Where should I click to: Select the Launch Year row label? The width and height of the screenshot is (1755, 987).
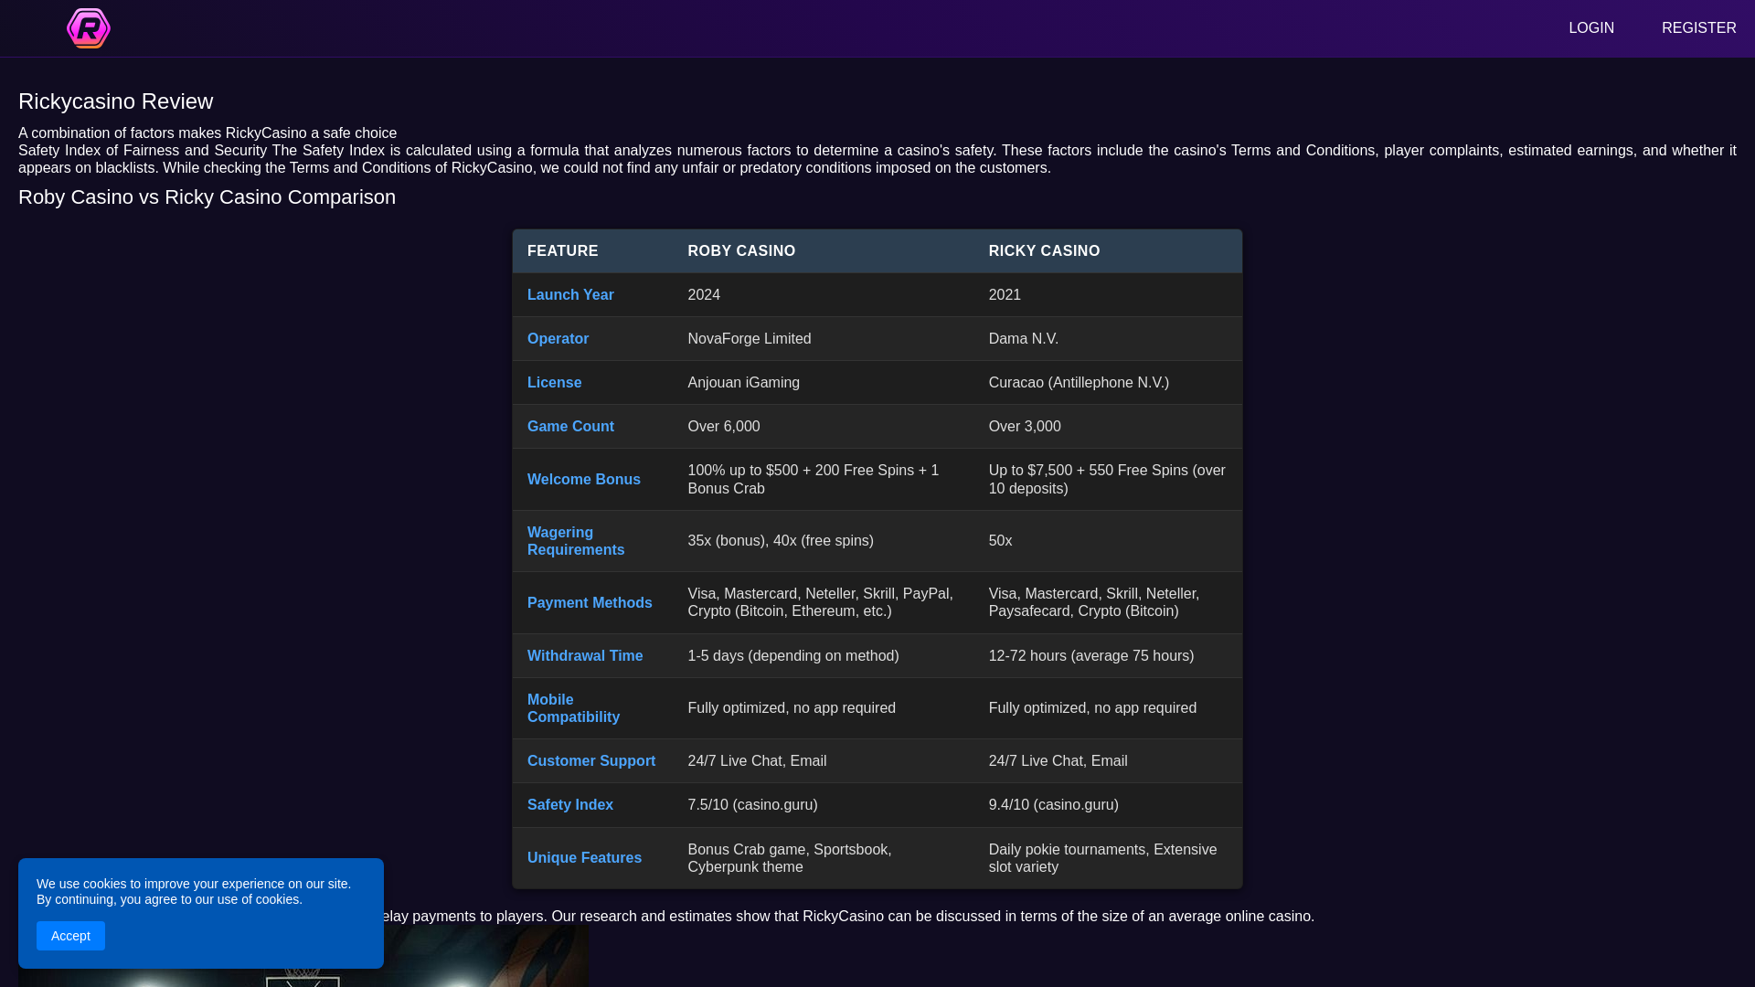[x=570, y=295]
